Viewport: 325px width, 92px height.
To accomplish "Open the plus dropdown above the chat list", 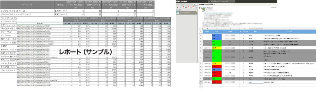I will [x=195, y=4].
